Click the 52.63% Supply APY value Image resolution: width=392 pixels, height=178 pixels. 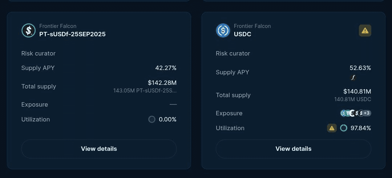pos(360,68)
